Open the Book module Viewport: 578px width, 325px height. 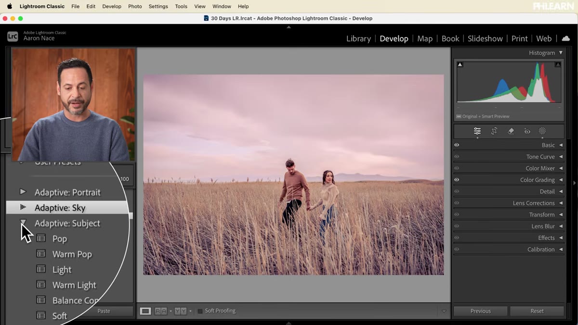point(450,38)
